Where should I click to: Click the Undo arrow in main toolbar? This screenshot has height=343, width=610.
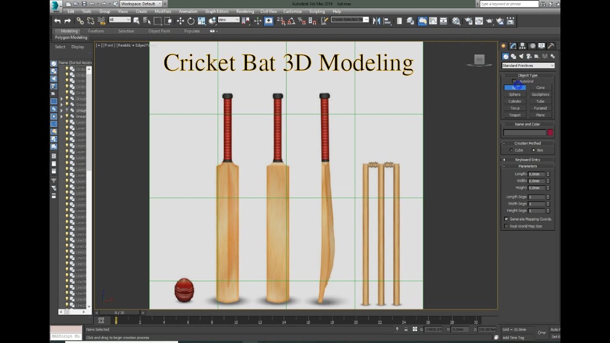point(57,21)
